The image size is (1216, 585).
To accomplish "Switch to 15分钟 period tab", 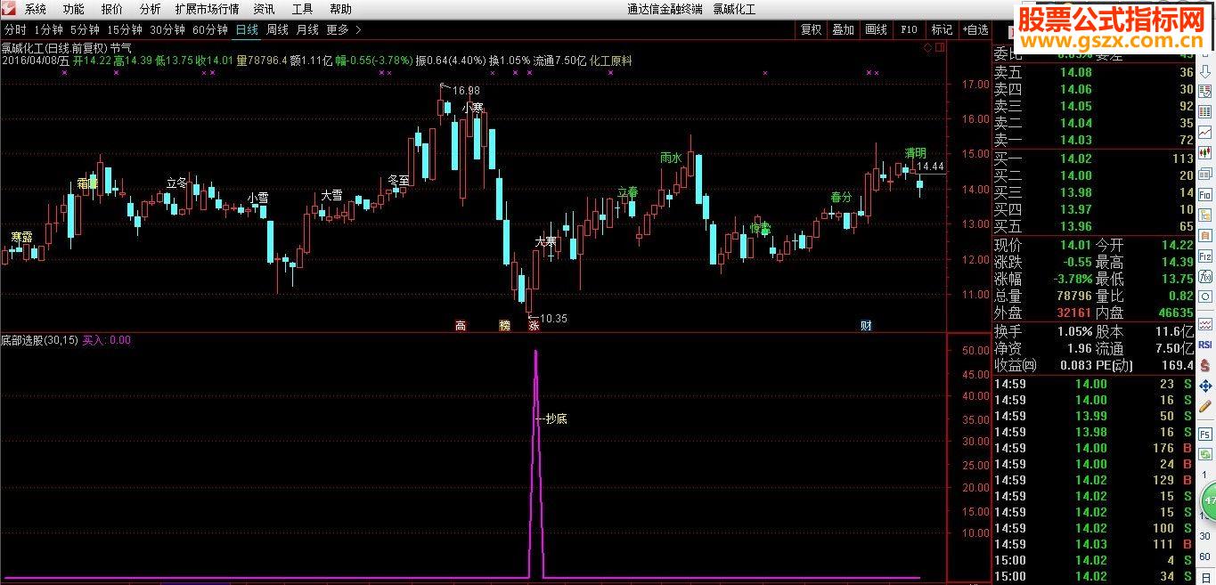I will (125, 29).
